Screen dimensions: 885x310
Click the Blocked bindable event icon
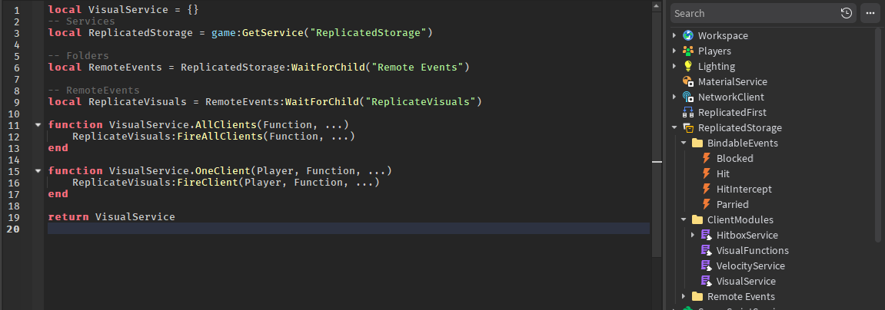tap(706, 158)
